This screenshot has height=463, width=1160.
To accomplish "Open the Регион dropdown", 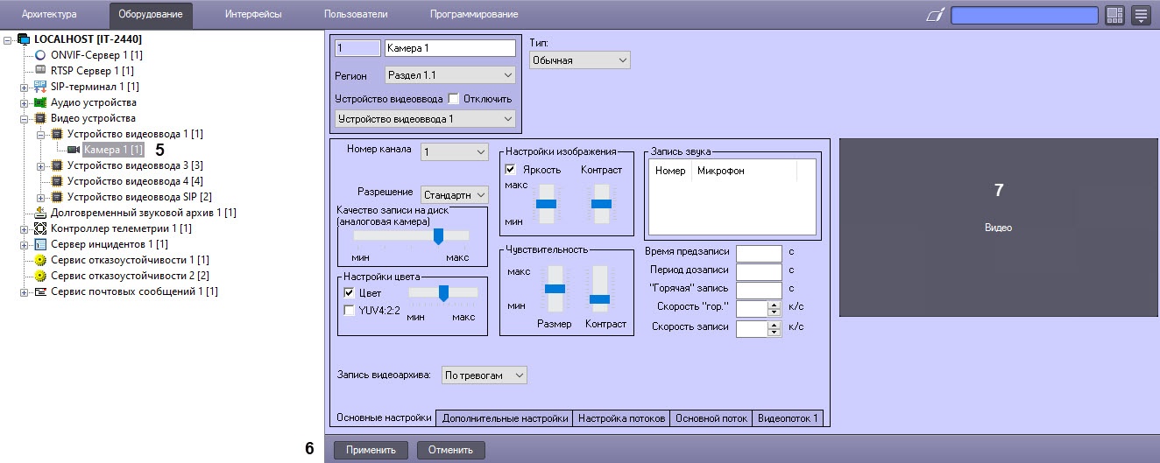I will 450,75.
